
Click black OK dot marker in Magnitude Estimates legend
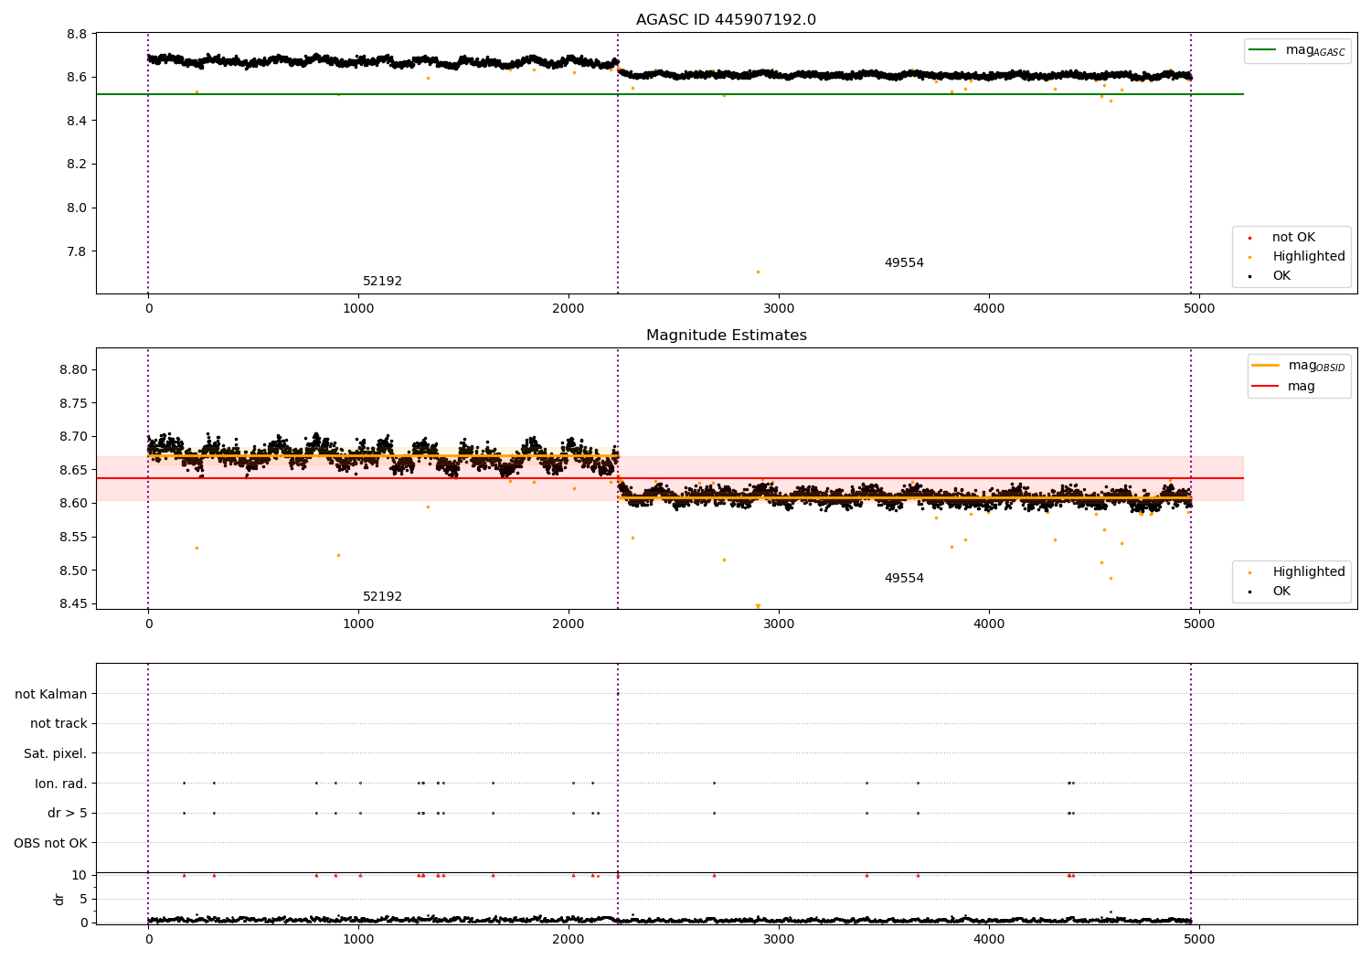pos(1249,592)
